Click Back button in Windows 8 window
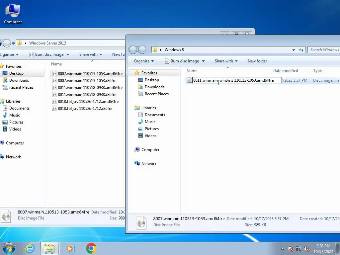Image resolution: width=340 pixels, height=255 pixels. tap(133, 50)
